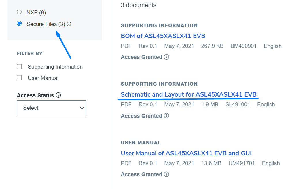Viewport: 290px width, 189px height.
Task: Open User Manual of ASL45XASLX41 EVB and GUI
Action: click(x=186, y=153)
